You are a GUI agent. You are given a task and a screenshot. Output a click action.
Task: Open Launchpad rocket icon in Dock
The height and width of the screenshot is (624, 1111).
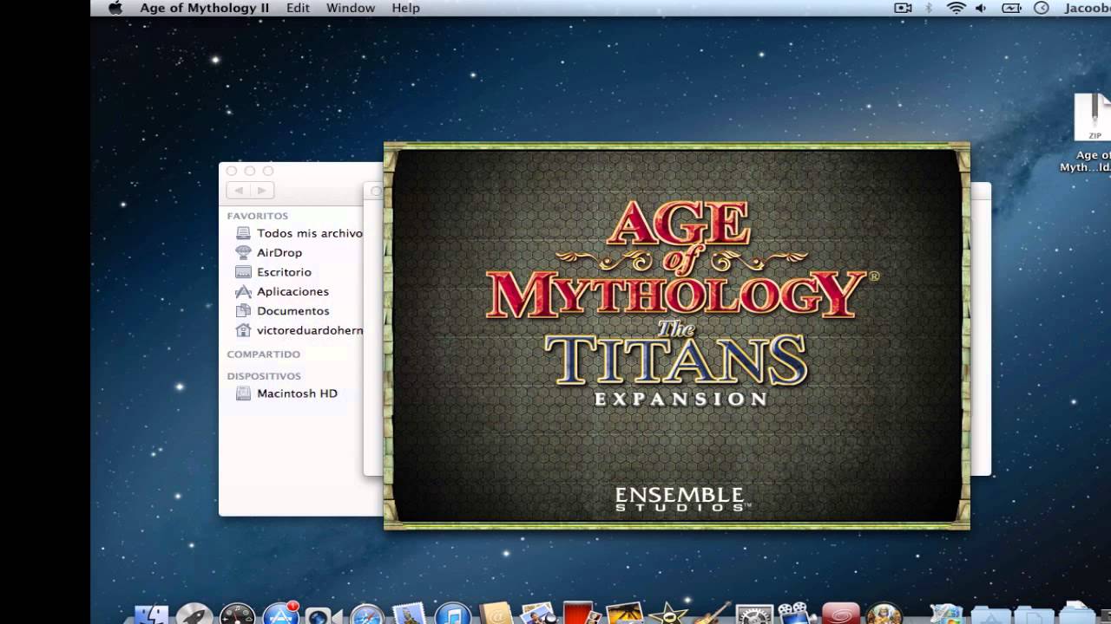click(x=194, y=614)
